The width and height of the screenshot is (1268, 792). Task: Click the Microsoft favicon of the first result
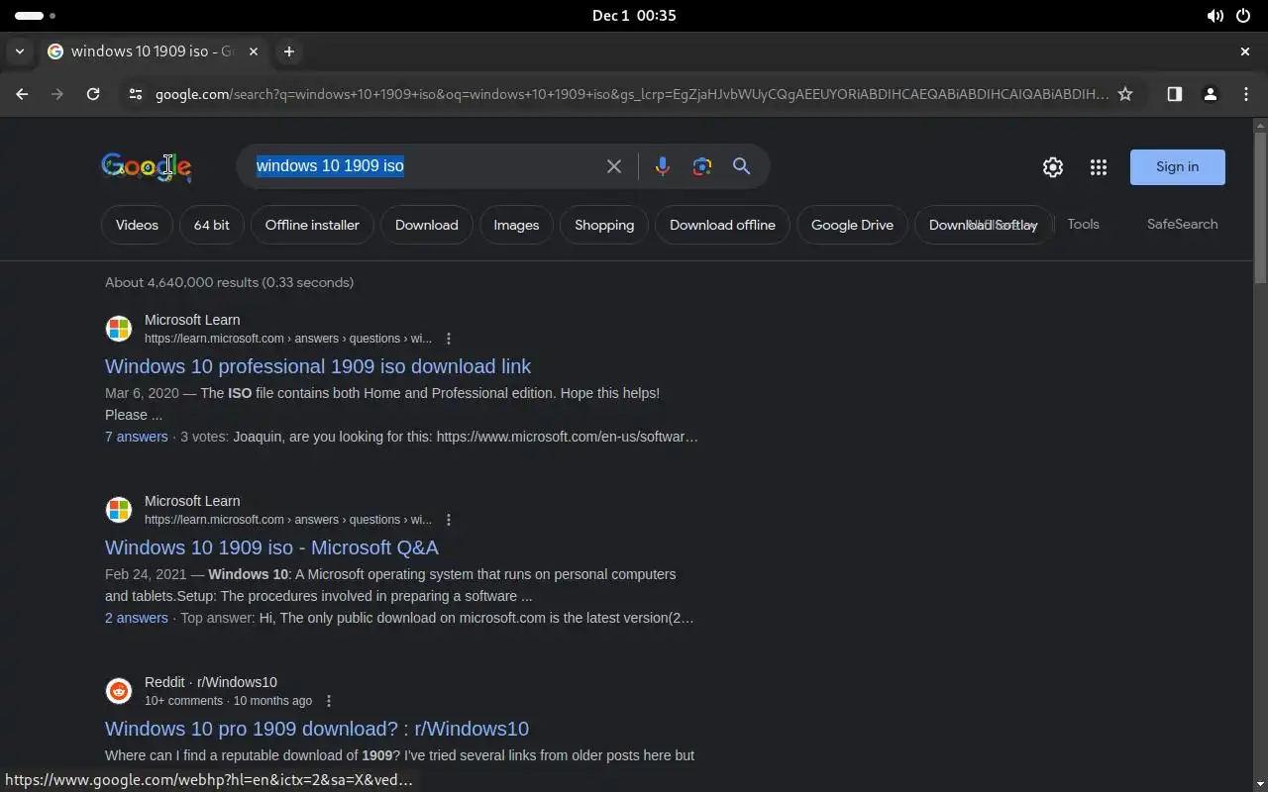pos(119,329)
